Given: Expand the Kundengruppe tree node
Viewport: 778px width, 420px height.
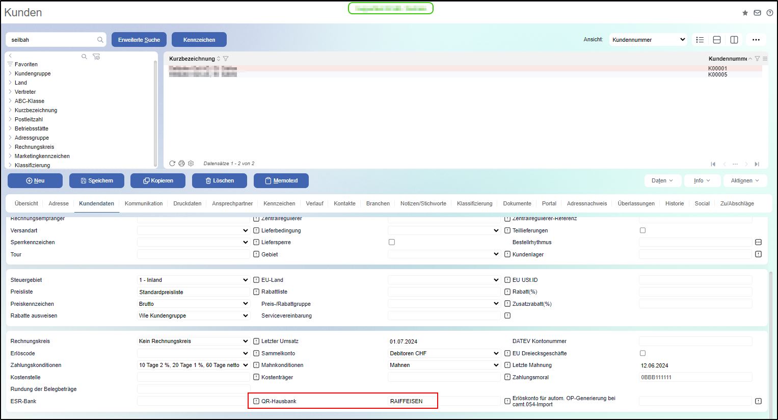Looking at the screenshot, I should [10, 73].
